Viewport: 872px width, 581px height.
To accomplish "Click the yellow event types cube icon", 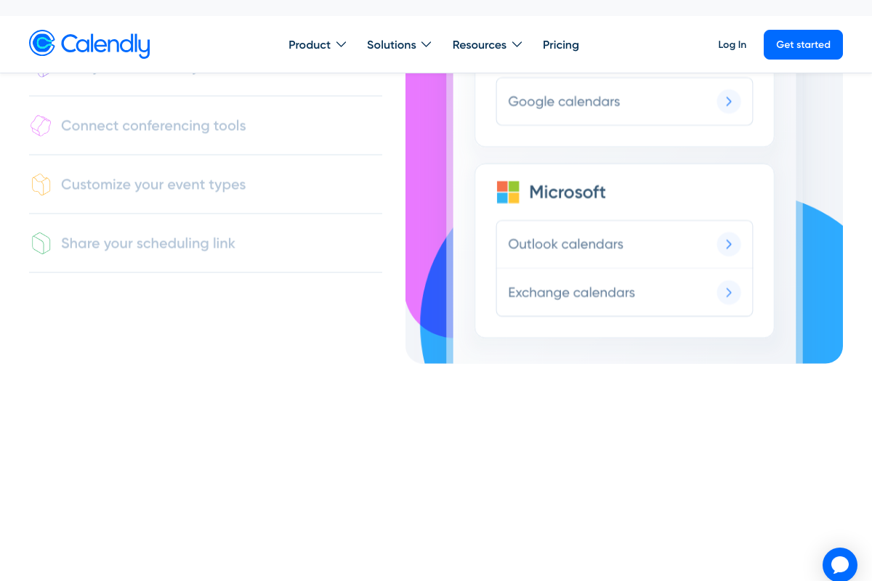I will 41,184.
